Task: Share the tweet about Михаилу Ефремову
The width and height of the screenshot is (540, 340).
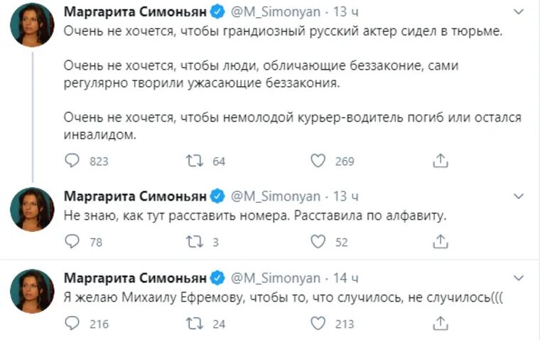Action: [x=441, y=324]
